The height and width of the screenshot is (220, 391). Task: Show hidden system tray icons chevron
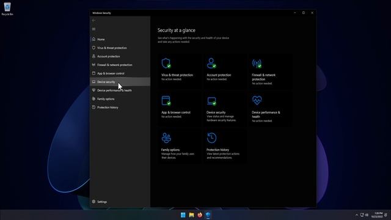pos(357,215)
